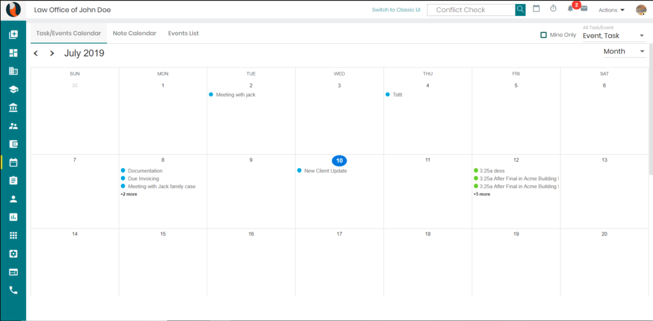Click the Conflict Check search magnifier button
The height and width of the screenshot is (321, 653).
520,10
